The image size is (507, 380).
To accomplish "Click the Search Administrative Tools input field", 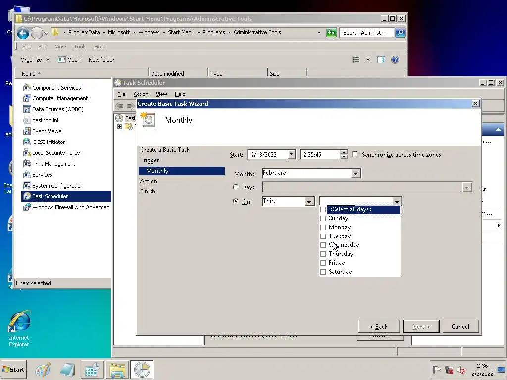I will (367, 33).
